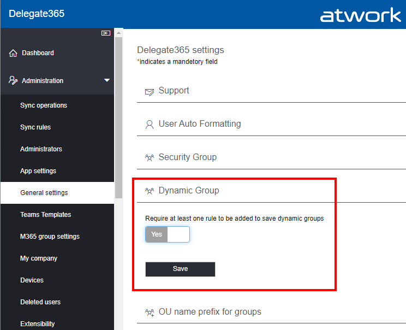This screenshot has height=330, width=406.
Task: Expand the Support settings section
Action: tap(174, 91)
